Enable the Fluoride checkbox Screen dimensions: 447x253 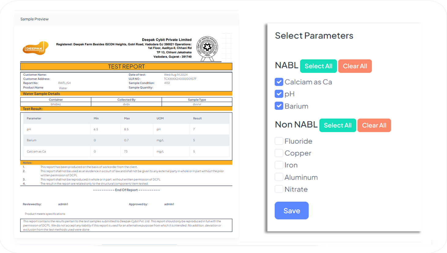click(x=279, y=141)
